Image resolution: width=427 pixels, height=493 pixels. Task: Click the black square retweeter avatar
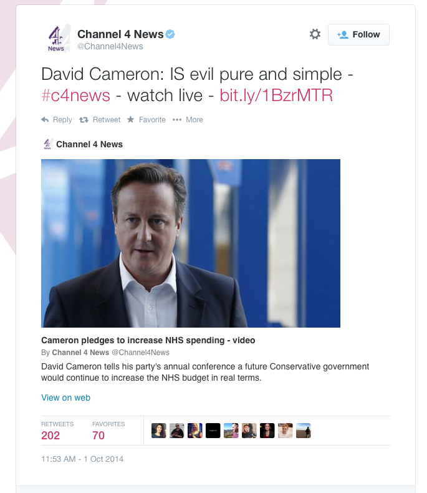(213, 431)
